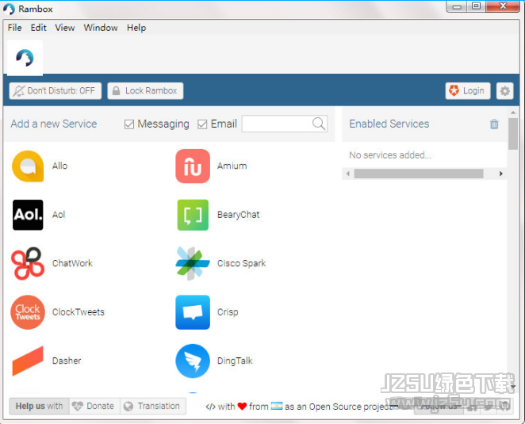The image size is (525, 424).
Task: Select the Amium service icon
Action: [193, 166]
